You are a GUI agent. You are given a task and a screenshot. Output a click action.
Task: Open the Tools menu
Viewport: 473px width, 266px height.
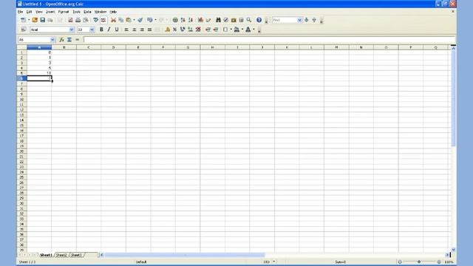[x=77, y=12]
